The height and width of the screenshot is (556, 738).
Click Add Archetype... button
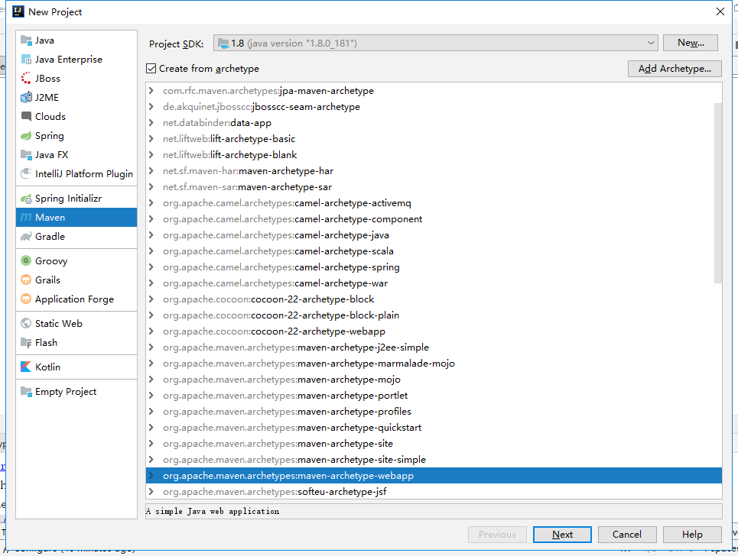coord(675,69)
